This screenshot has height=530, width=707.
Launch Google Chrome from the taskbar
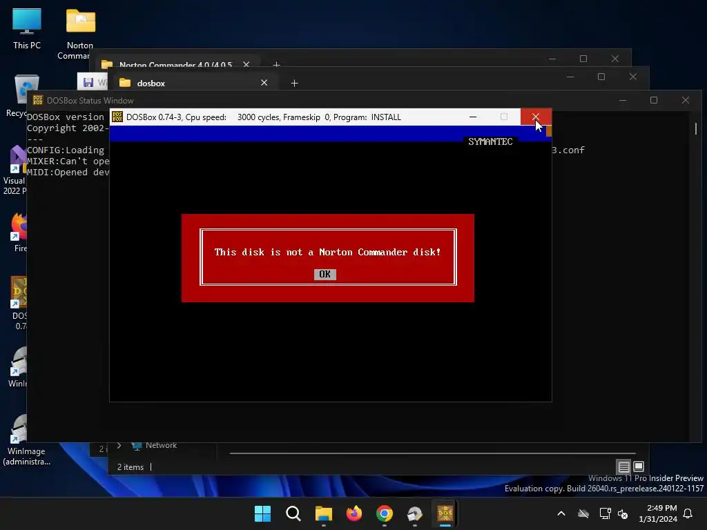tap(385, 513)
